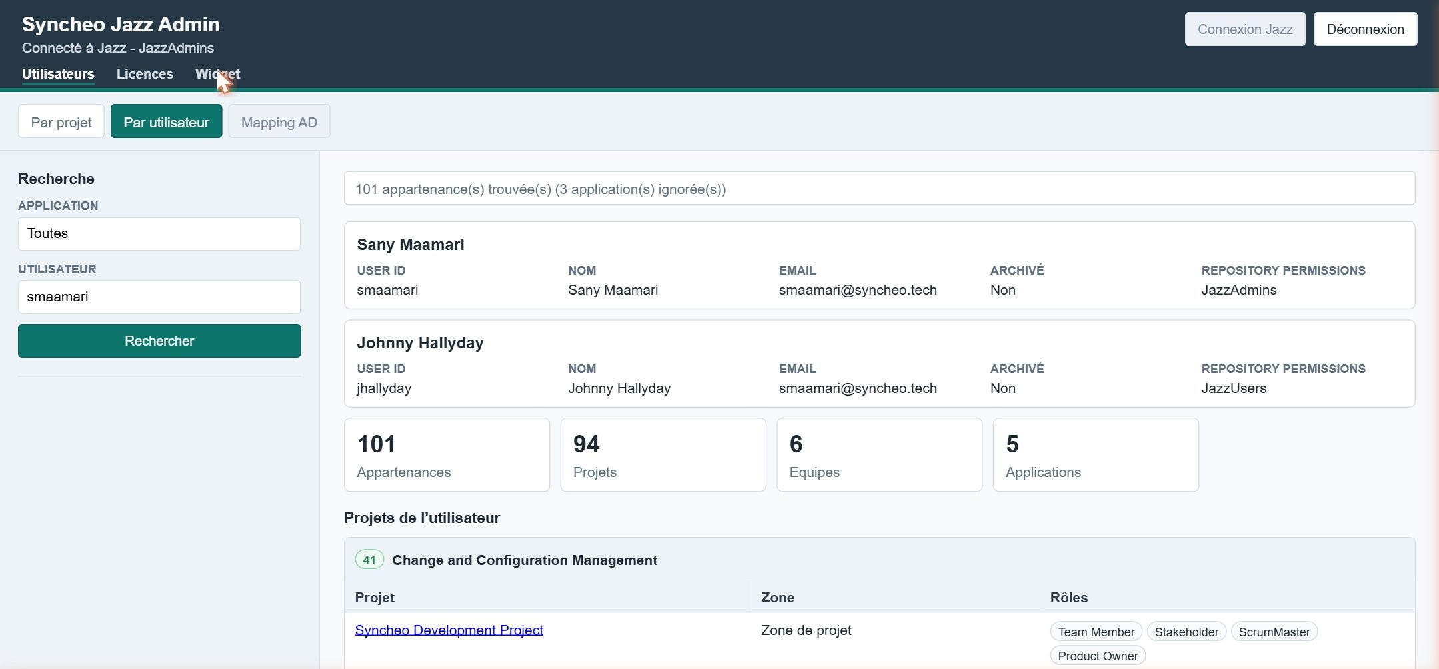The width and height of the screenshot is (1439, 669).
Task: Open the Mapping AD view
Action: (x=279, y=122)
